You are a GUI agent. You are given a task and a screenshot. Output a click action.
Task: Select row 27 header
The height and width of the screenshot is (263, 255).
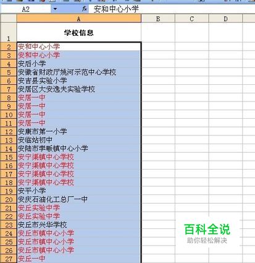[x=8, y=259]
